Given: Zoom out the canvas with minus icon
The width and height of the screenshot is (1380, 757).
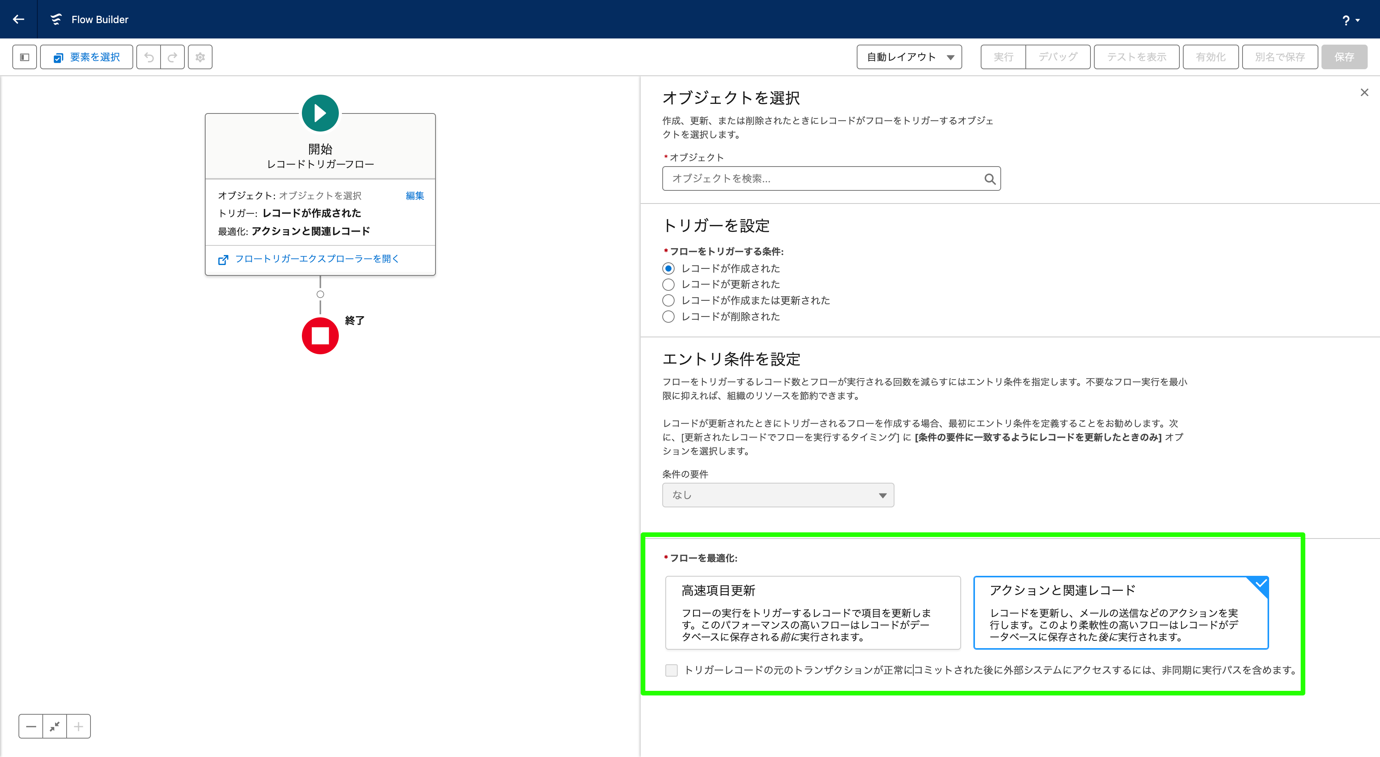Looking at the screenshot, I should pos(30,726).
